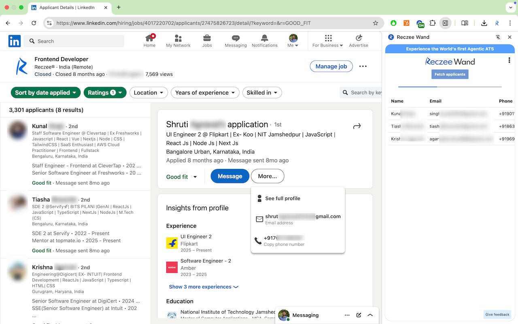Click the orange extension icon in the toolbar

click(x=406, y=23)
